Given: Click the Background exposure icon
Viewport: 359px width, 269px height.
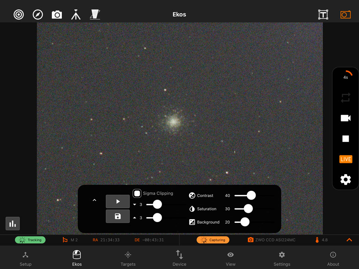Looking at the screenshot, I should [192, 222].
